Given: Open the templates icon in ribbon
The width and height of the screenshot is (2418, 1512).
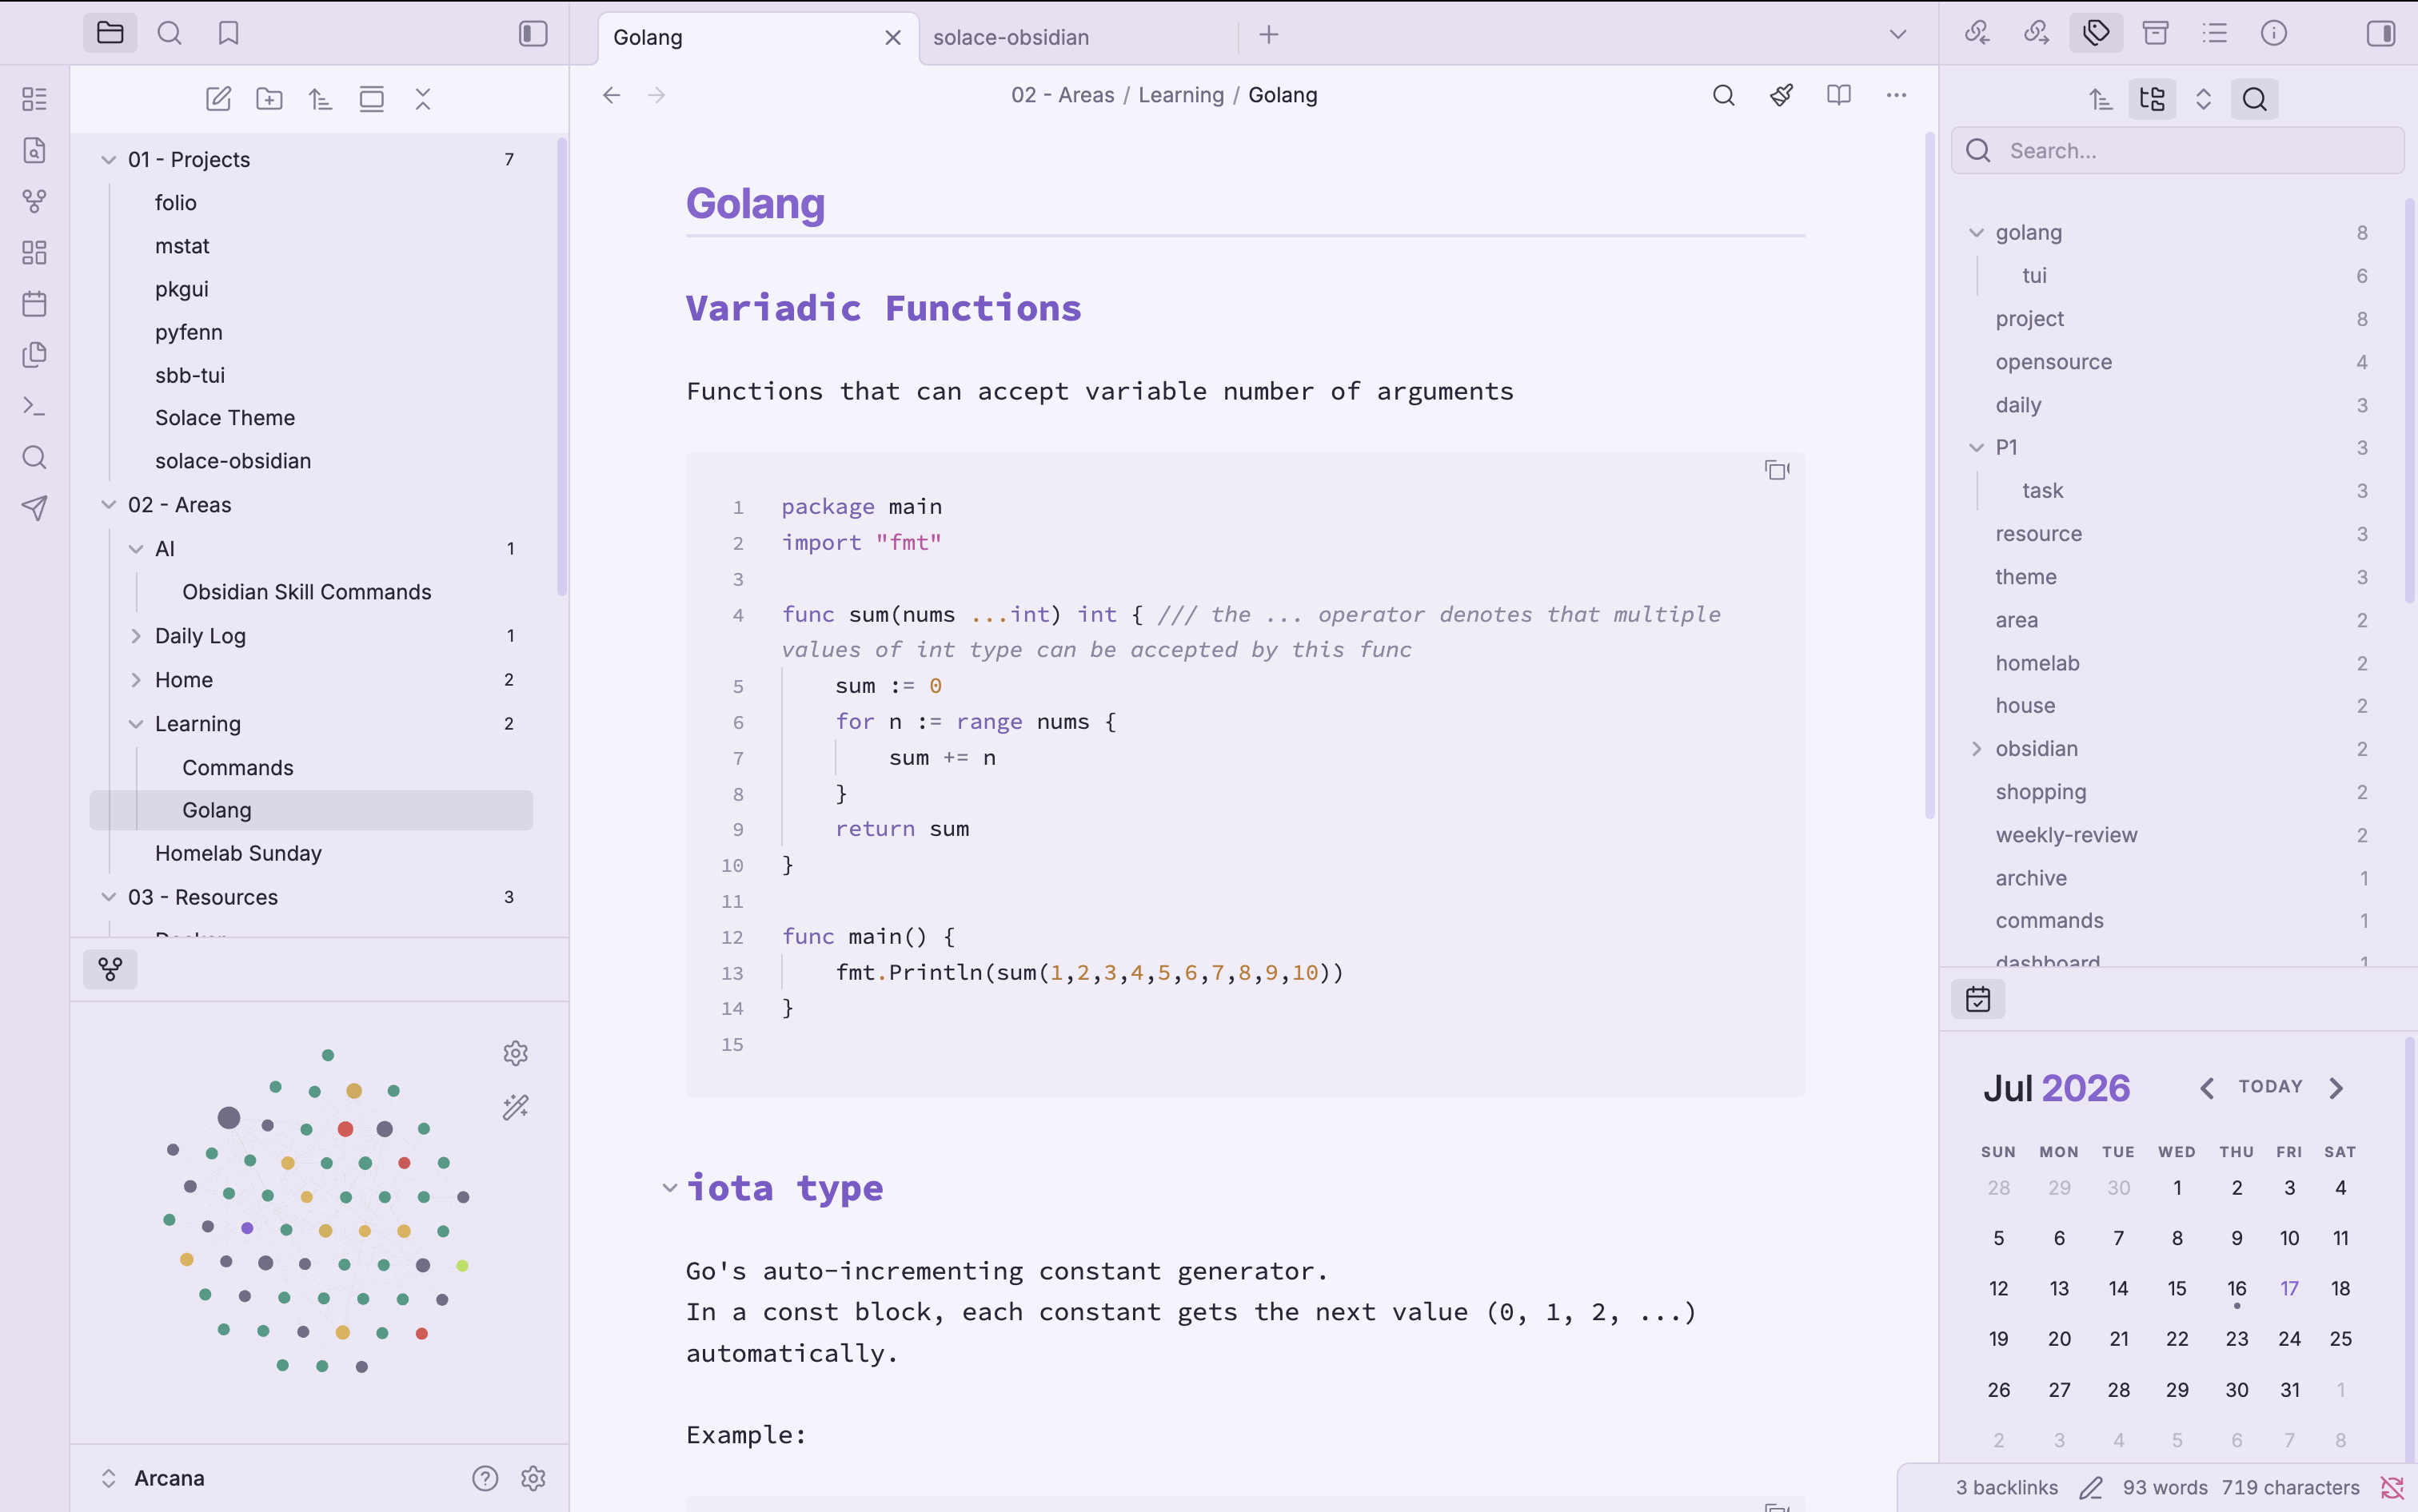Looking at the screenshot, I should (34, 355).
